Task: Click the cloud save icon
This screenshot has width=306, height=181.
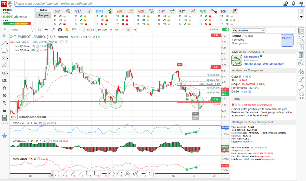Action: [81, 29]
